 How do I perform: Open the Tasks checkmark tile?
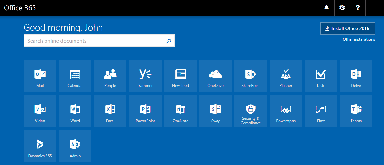(321, 76)
